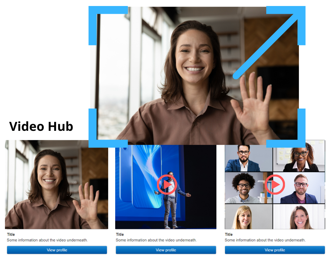This screenshot has height=267, width=334.
Task: Click the Video Hub heading
Action: [41, 126]
